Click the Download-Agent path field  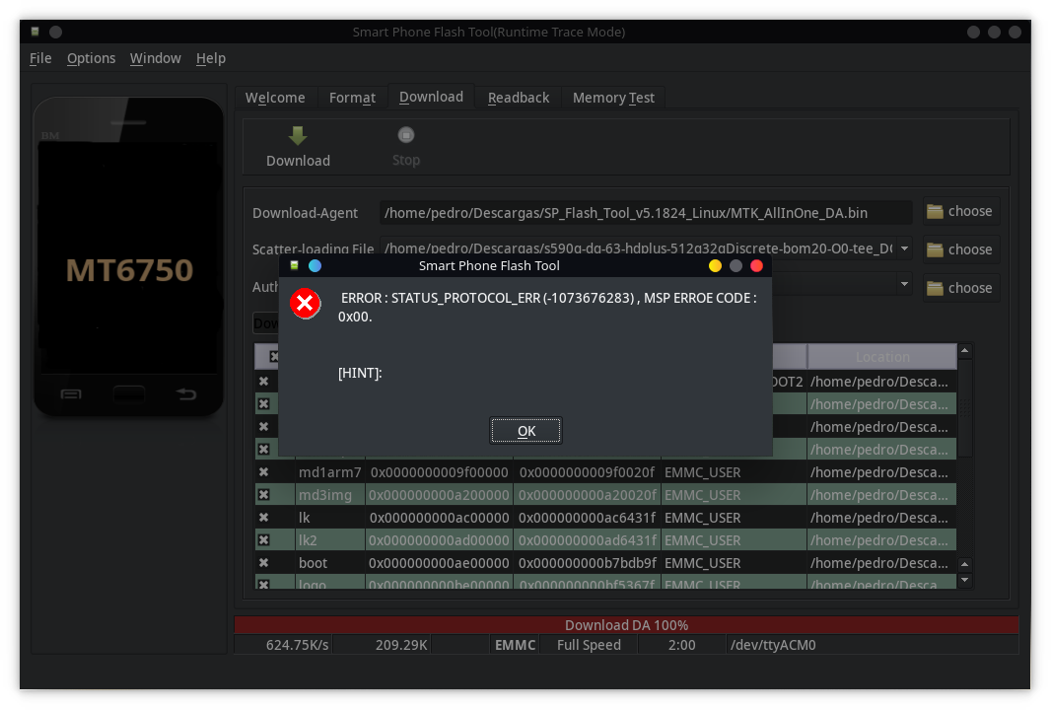coord(646,213)
